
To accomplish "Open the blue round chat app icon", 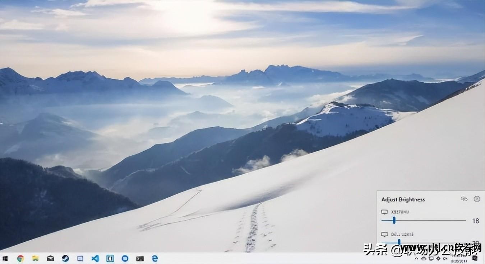I will click(x=125, y=258).
